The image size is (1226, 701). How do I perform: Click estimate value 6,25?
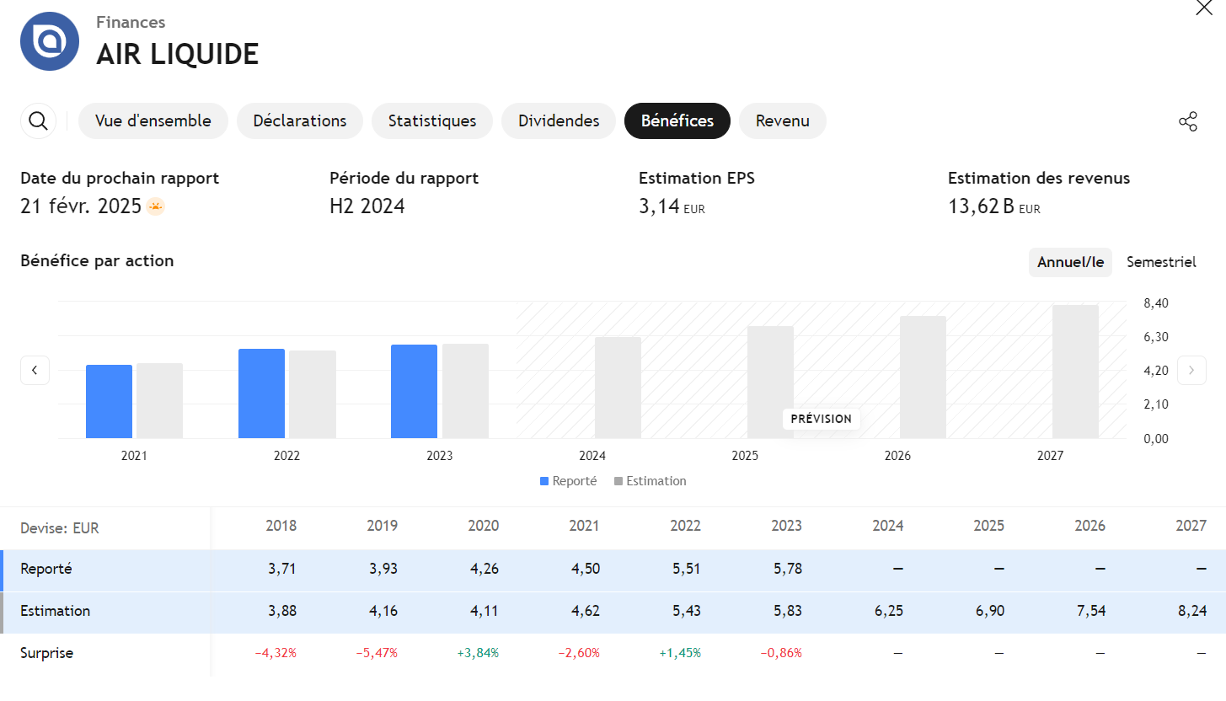889,611
